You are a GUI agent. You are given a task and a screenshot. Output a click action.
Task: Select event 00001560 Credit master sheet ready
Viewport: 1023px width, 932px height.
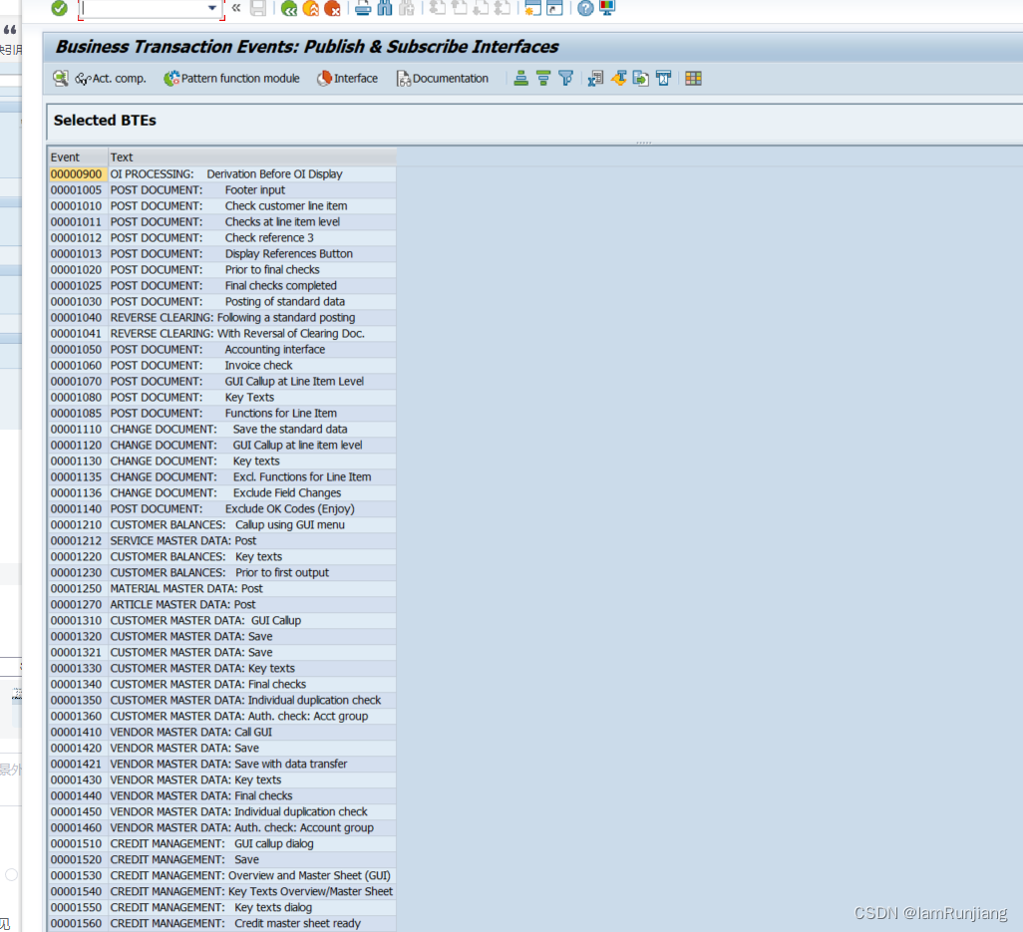coord(221,923)
